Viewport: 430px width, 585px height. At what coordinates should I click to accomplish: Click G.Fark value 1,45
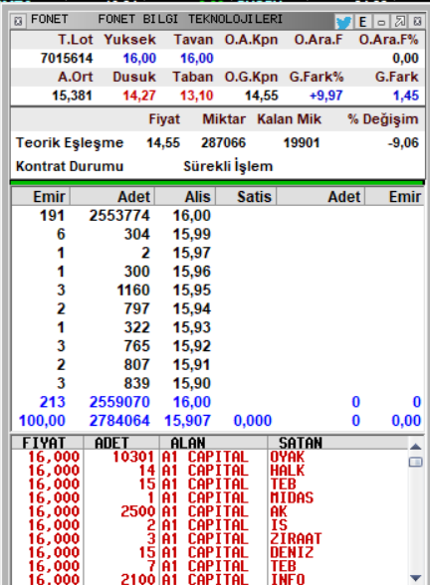(406, 96)
